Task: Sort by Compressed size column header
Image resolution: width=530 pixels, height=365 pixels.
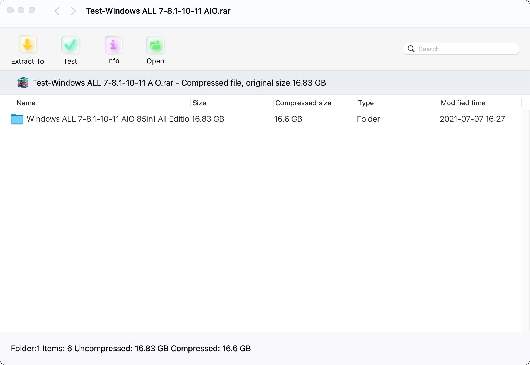Action: (x=303, y=103)
